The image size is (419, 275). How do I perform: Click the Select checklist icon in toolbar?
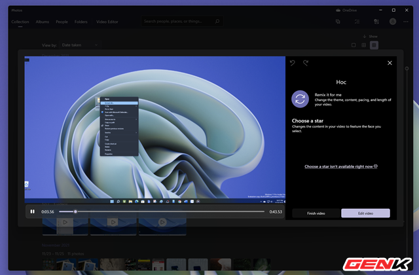pos(357,22)
